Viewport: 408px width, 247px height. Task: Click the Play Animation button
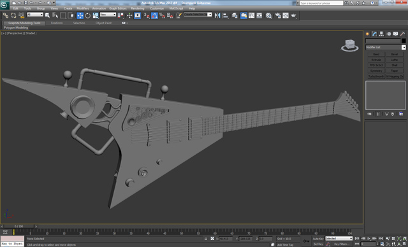click(369, 239)
